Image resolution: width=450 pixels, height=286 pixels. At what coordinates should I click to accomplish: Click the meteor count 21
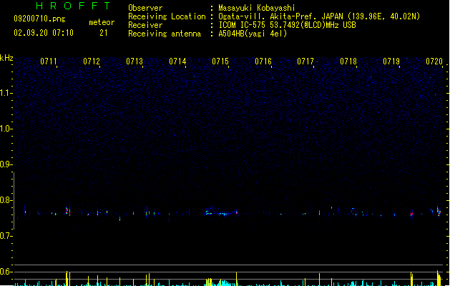(103, 33)
